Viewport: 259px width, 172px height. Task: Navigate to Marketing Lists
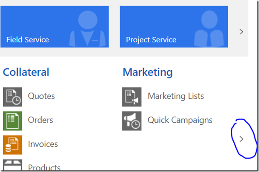pos(176,96)
